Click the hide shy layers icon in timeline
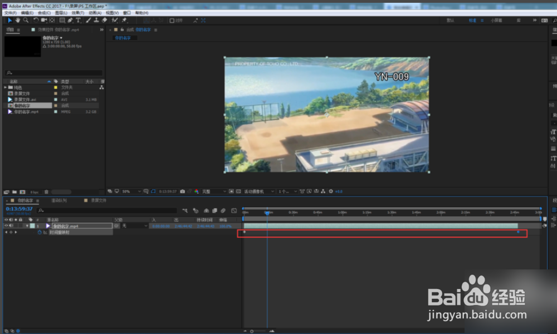 point(207,210)
